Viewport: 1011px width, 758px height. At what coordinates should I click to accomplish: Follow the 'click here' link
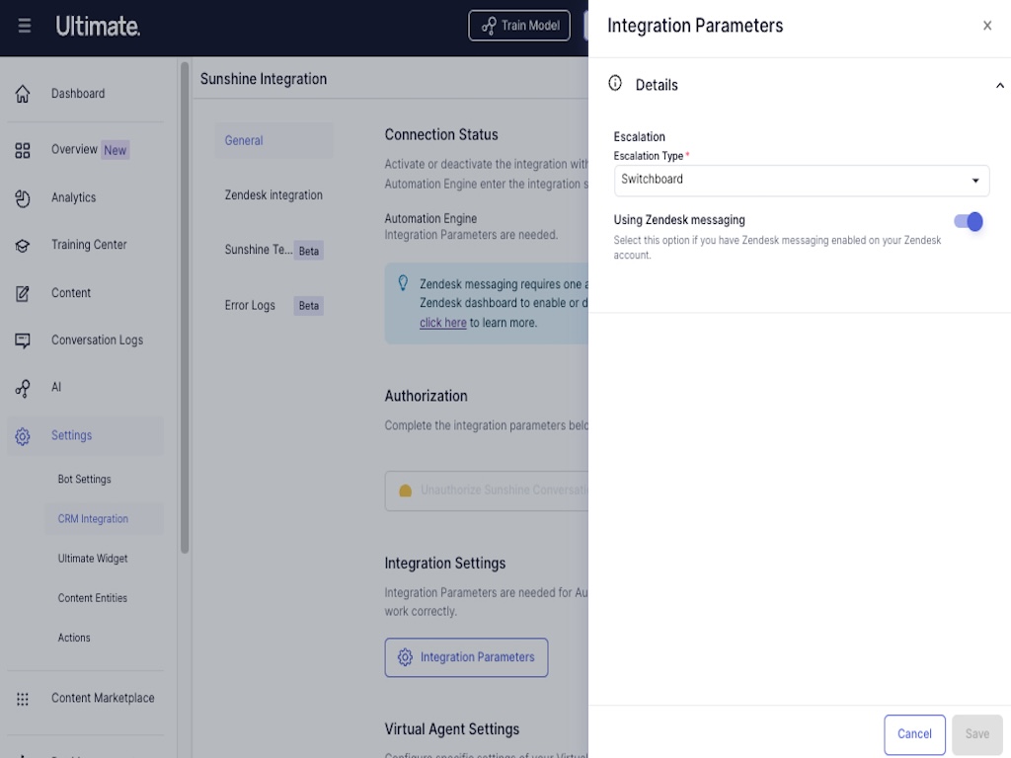click(442, 323)
